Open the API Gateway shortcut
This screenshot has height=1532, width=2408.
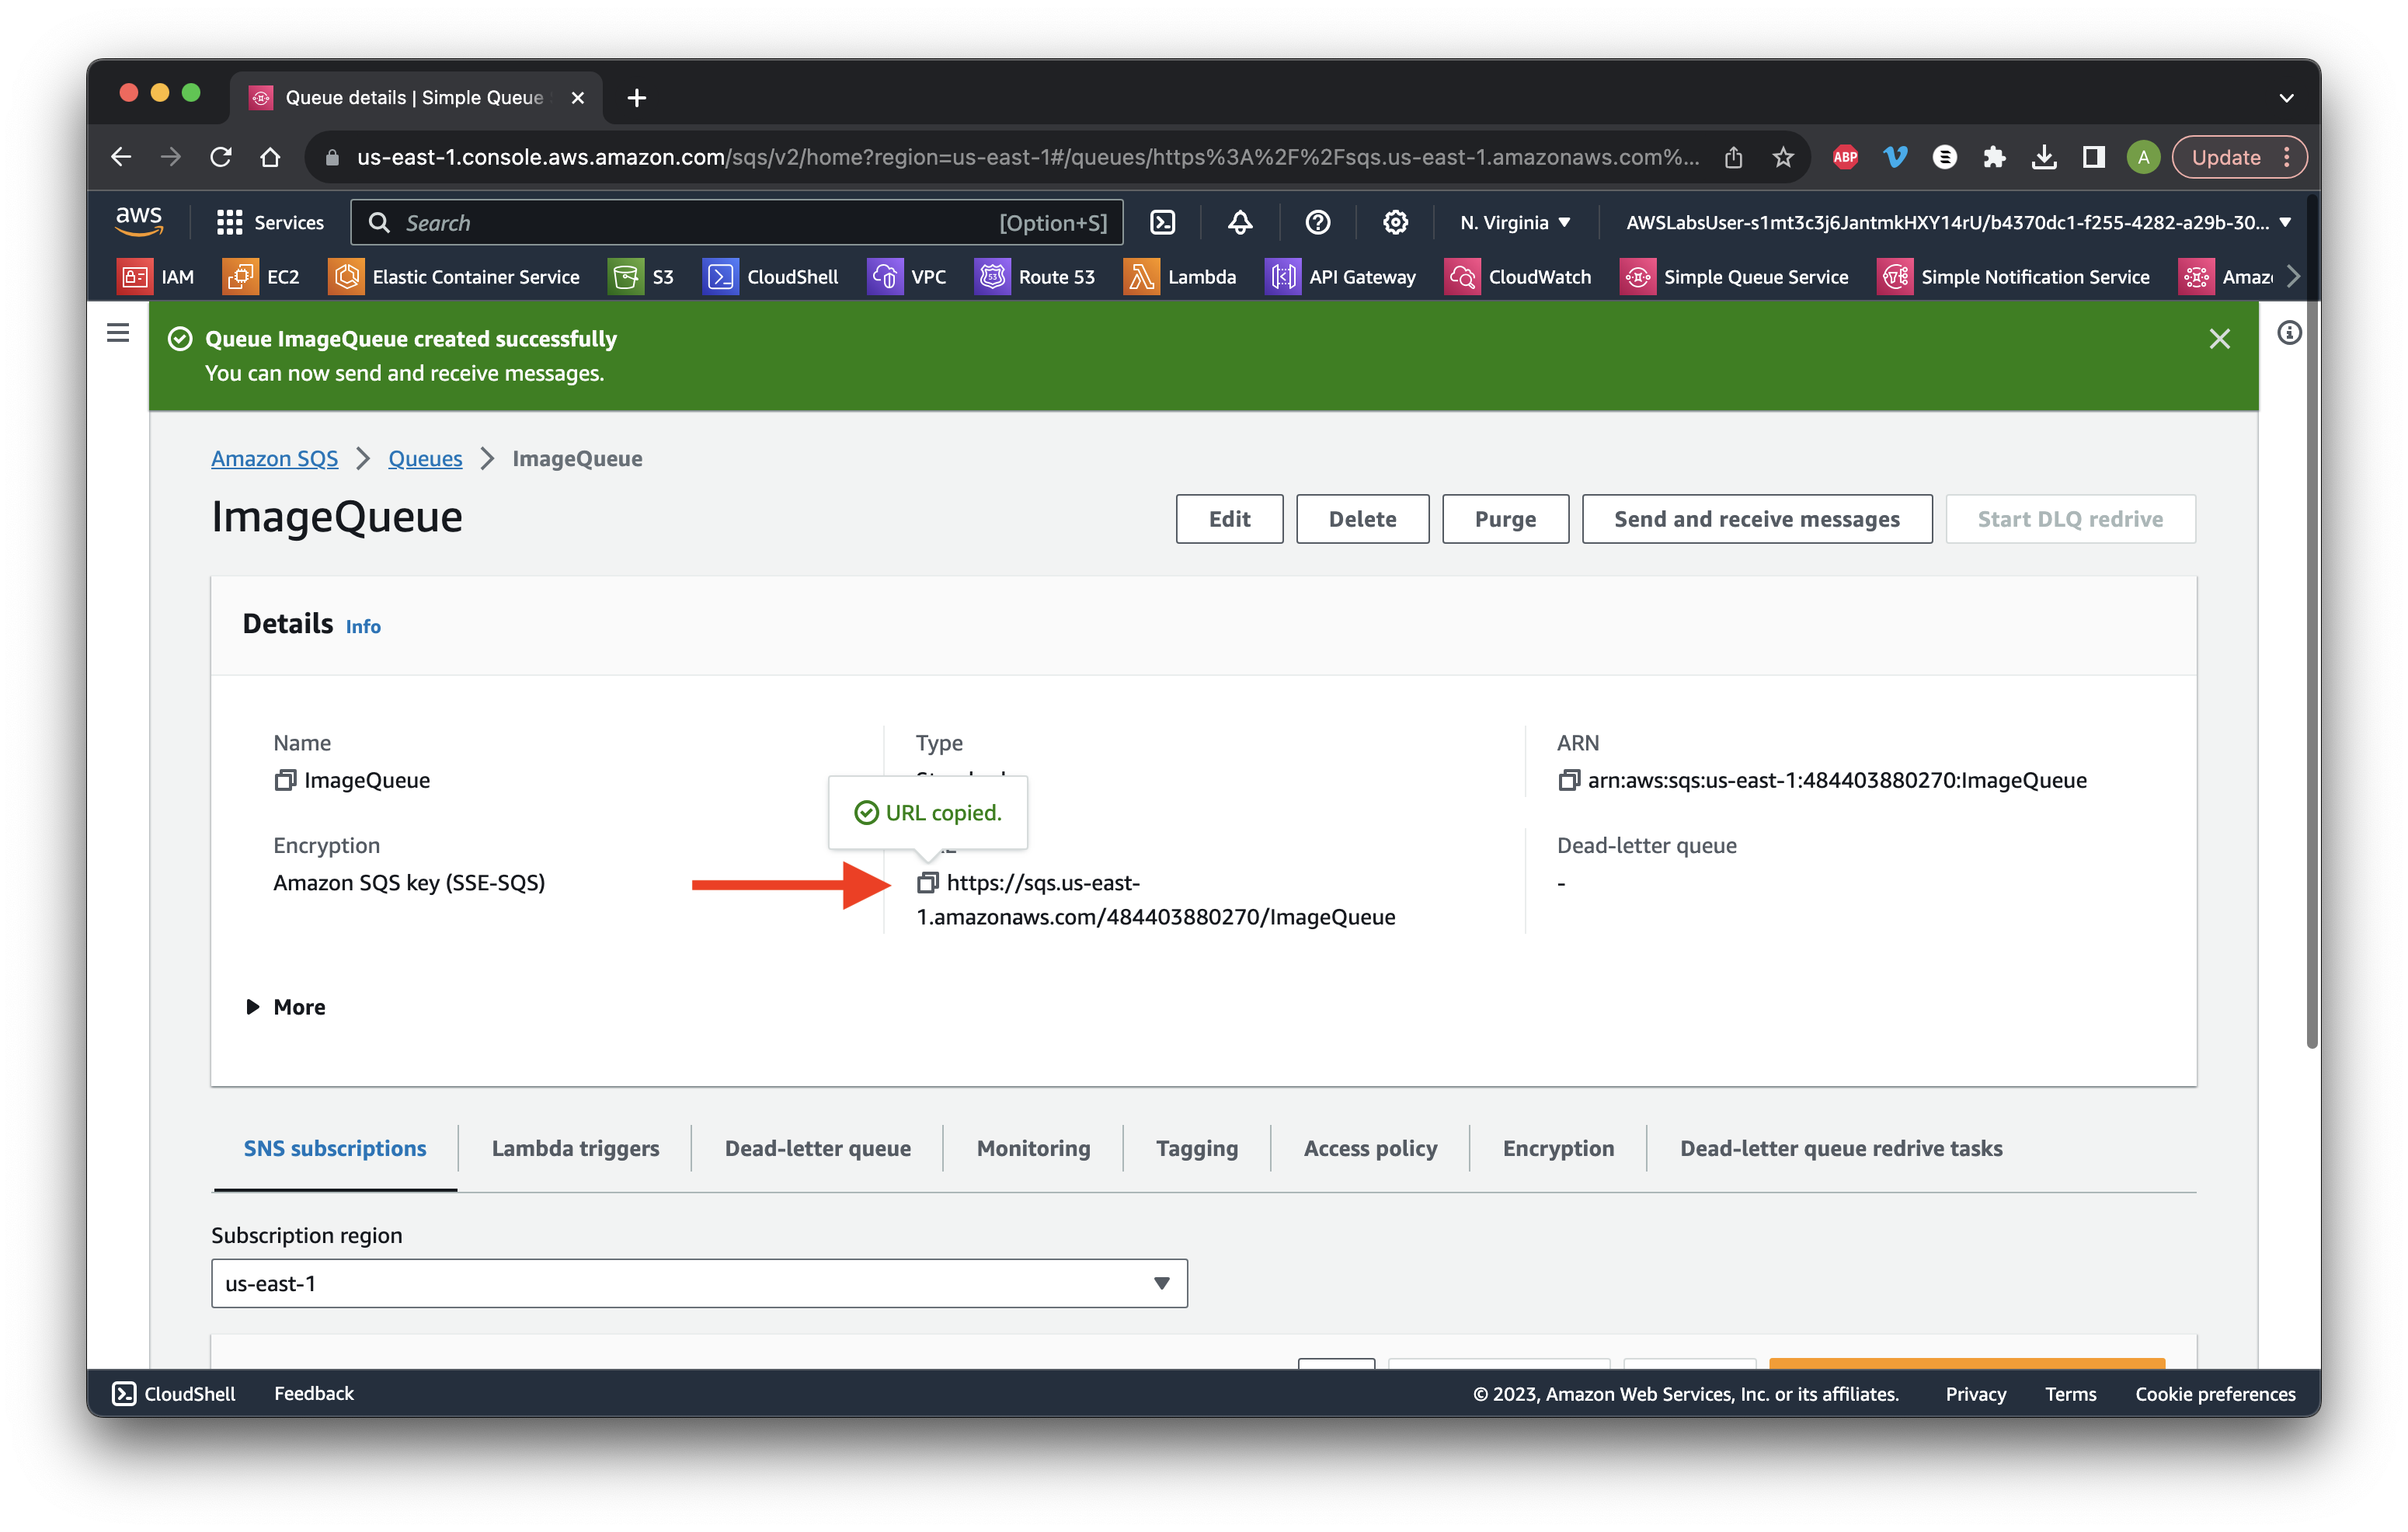pos(1340,276)
